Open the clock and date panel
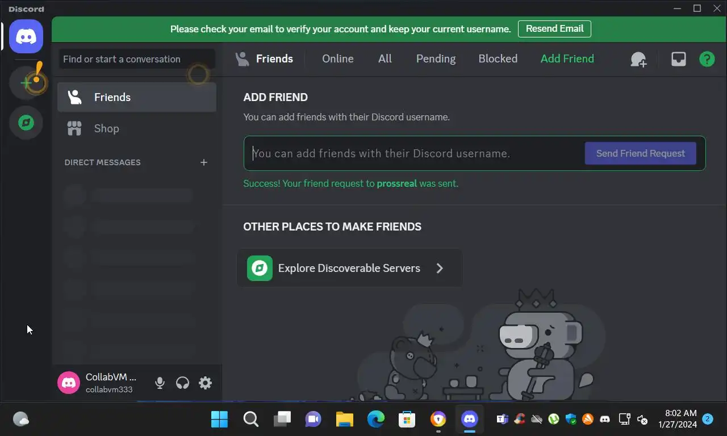 coord(678,419)
